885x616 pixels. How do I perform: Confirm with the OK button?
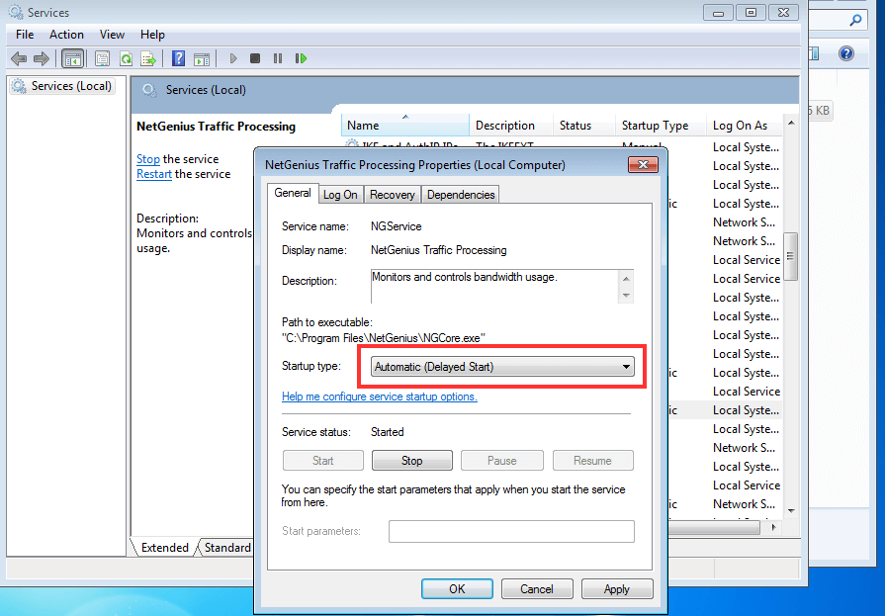457,589
